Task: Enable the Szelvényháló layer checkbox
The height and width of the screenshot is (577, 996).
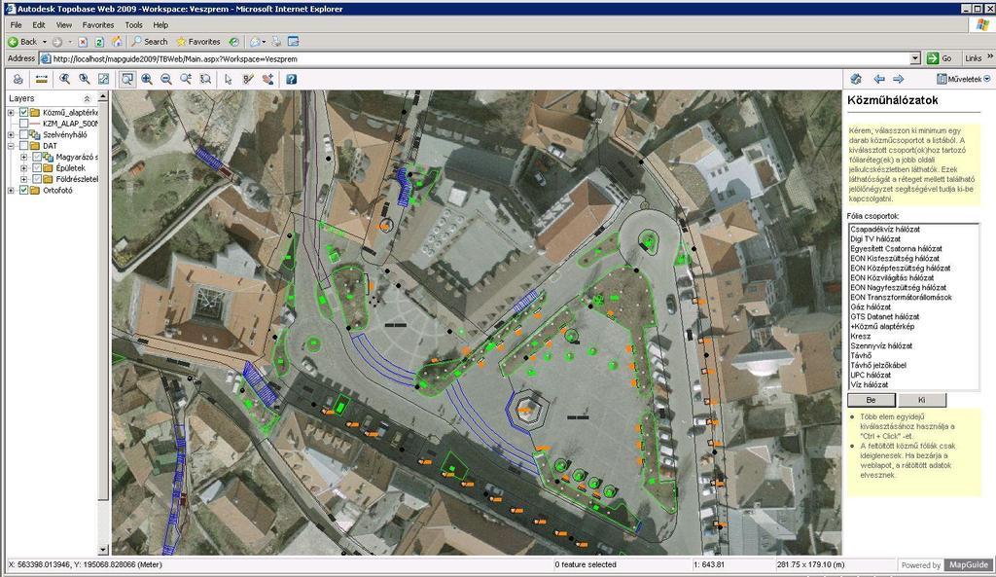Action: [x=24, y=134]
